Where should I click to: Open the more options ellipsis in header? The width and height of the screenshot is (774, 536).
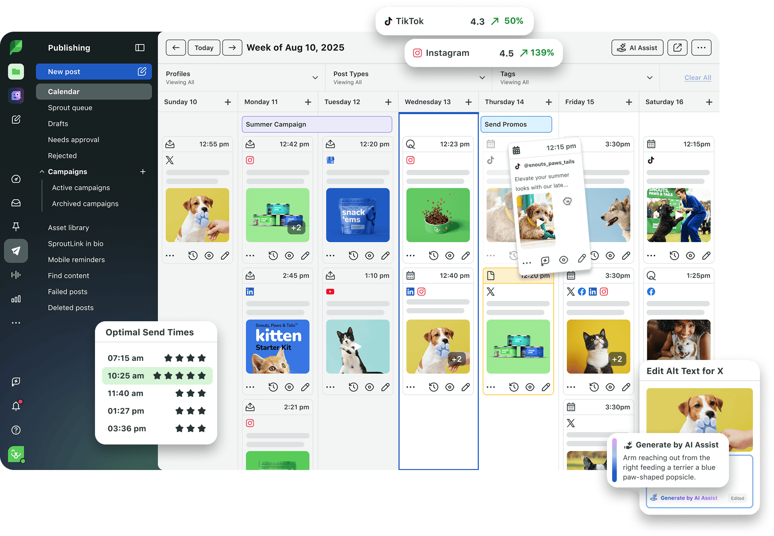(701, 48)
